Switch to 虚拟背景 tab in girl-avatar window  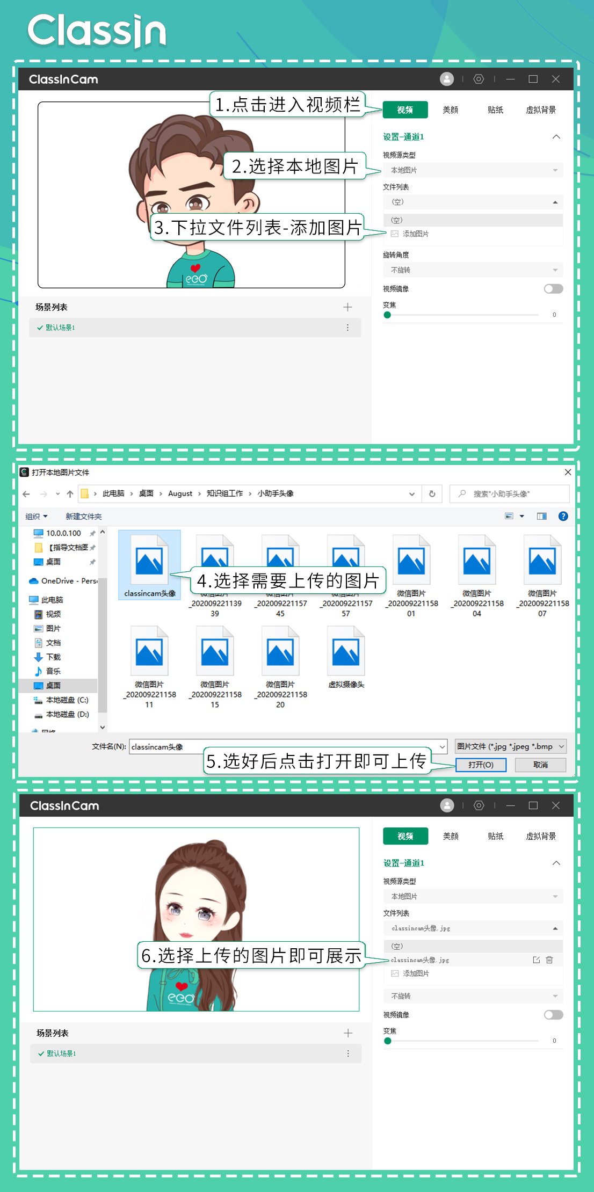click(x=541, y=836)
